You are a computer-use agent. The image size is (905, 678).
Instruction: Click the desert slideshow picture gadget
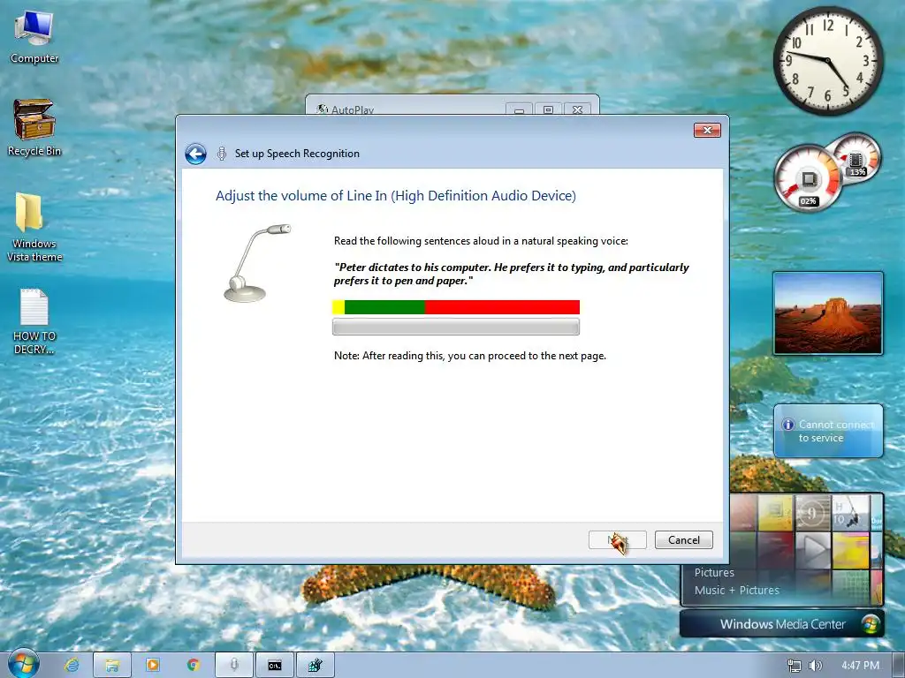click(x=828, y=313)
